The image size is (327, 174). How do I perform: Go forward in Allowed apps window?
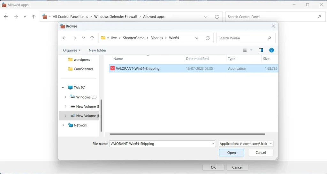(16, 17)
